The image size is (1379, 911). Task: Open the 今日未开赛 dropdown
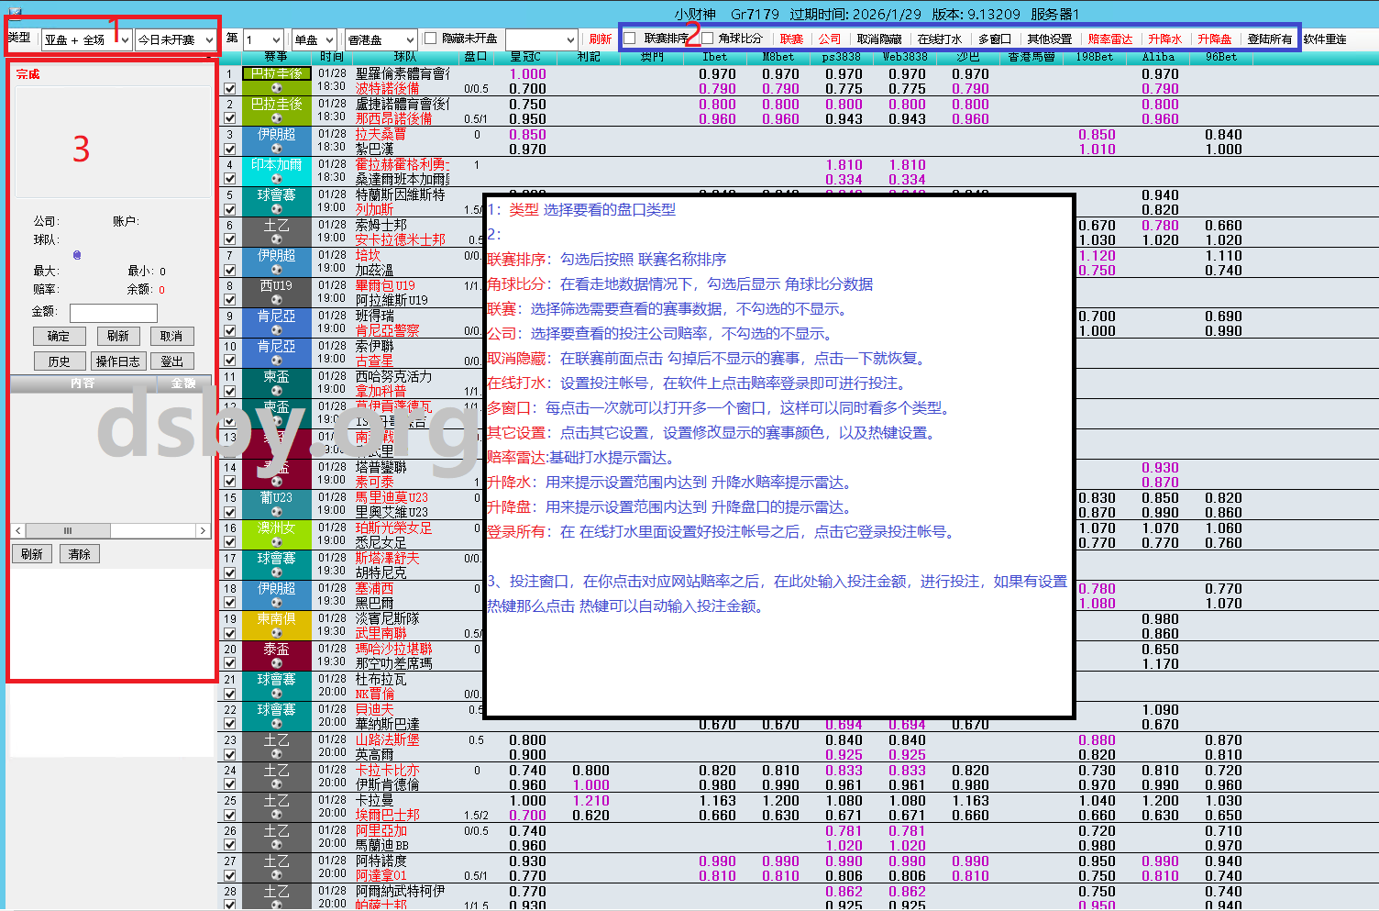176,39
